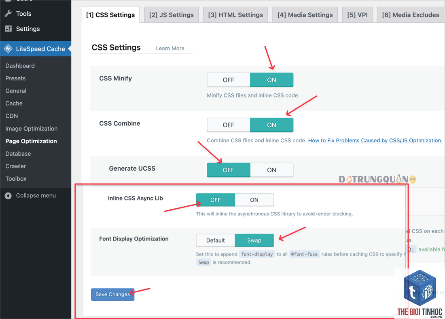Select LiteSpeed Cache menu item
445x319 pixels.
tap(36, 49)
